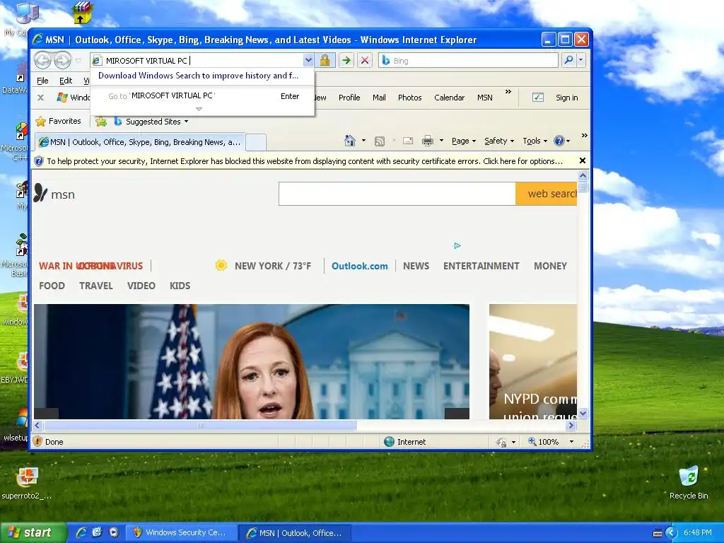The image size is (724, 543).
Task: Click the 100% zoom level button
Action: (x=544, y=442)
